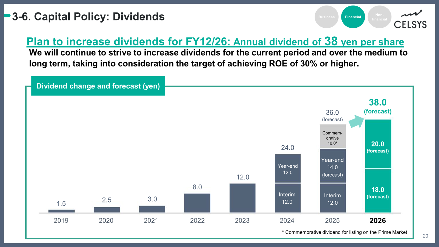Click the 2024 "Year-end 12.0" bar segment
The image size is (439, 247).
(287, 168)
